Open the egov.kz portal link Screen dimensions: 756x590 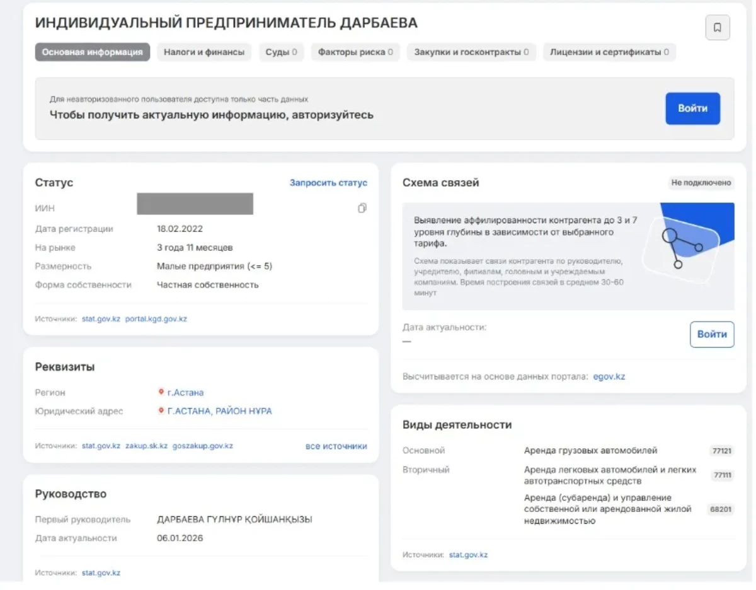609,376
